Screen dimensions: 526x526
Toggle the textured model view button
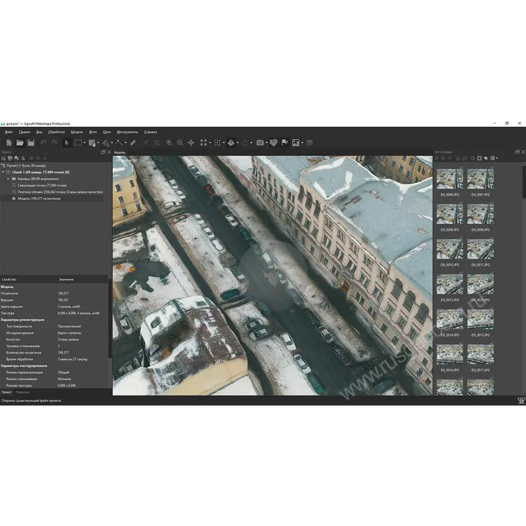(x=231, y=143)
